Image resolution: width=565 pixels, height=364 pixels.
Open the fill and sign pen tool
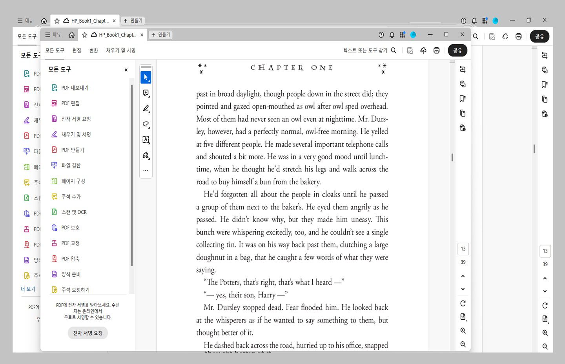coord(146,155)
